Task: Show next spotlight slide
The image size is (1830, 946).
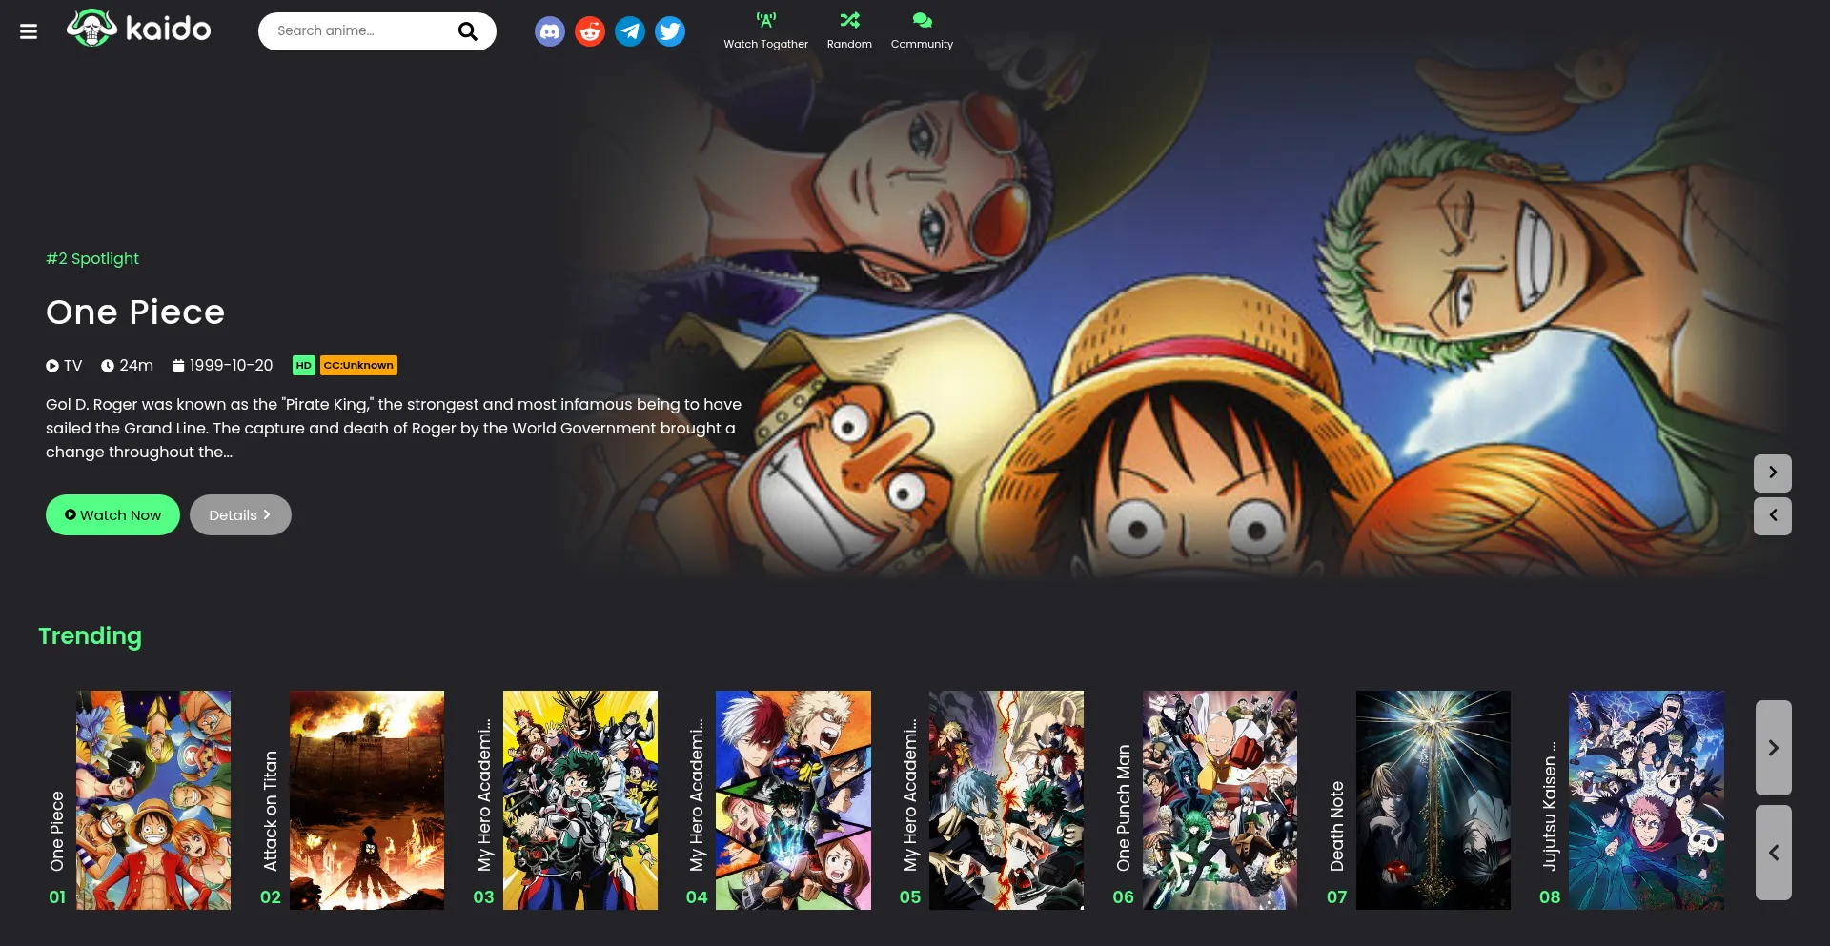Action: pyautogui.click(x=1773, y=473)
